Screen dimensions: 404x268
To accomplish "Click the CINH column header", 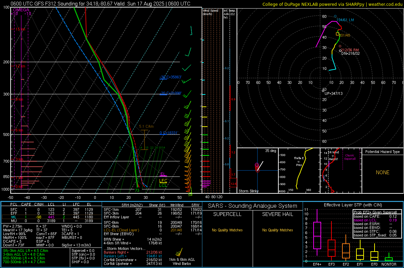I will pos(39,204).
